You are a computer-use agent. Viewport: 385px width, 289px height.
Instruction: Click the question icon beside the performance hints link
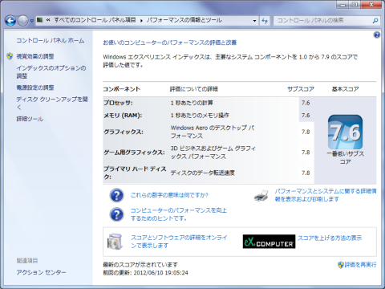[116, 214]
